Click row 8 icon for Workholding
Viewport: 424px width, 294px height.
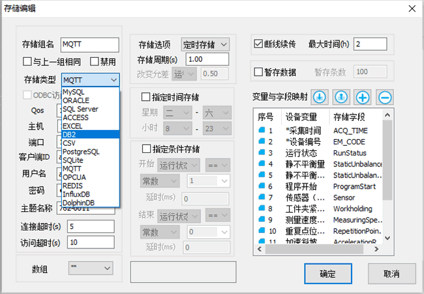tap(262, 209)
